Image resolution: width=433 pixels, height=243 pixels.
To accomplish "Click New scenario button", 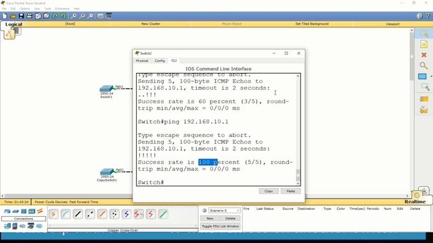I will 210,219.
